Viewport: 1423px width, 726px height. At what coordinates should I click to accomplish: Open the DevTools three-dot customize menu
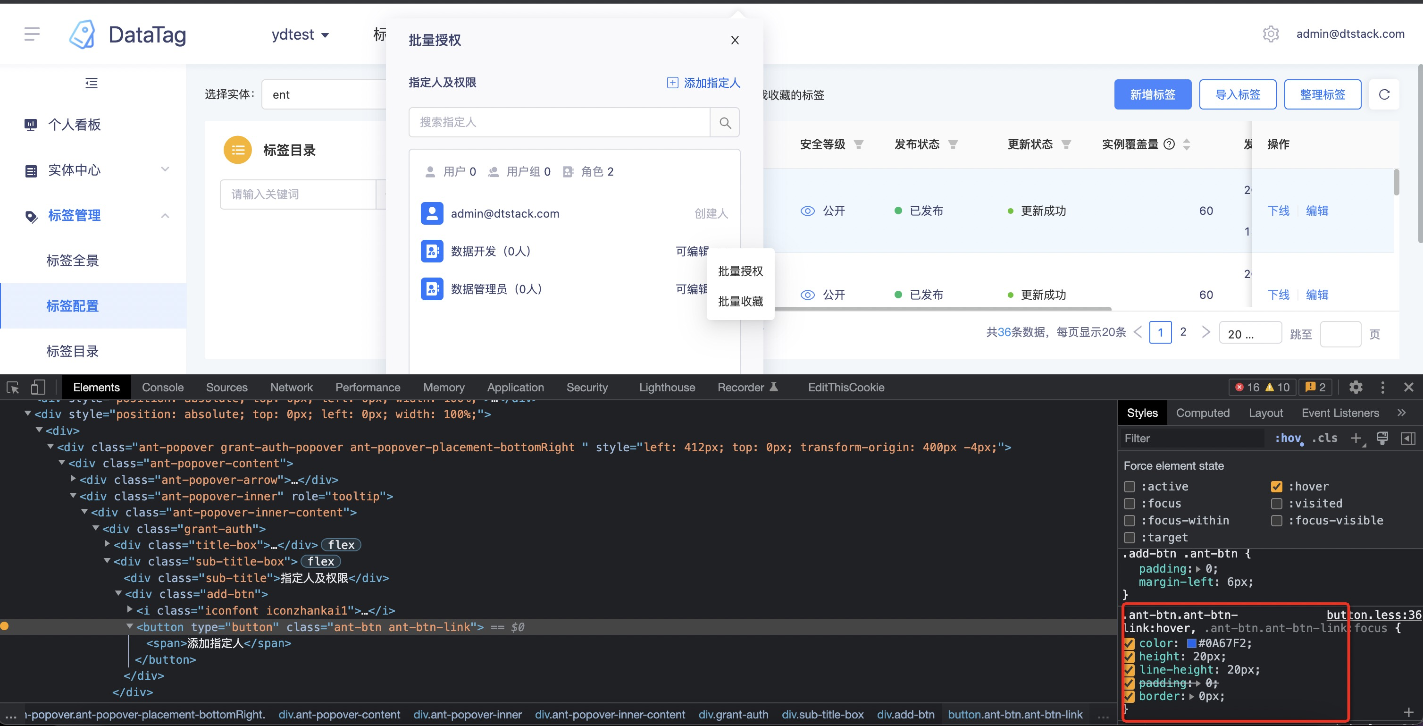1383,388
